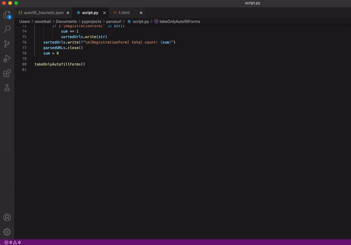Click the sovetkali breadcrumb segment

[x=43, y=22]
